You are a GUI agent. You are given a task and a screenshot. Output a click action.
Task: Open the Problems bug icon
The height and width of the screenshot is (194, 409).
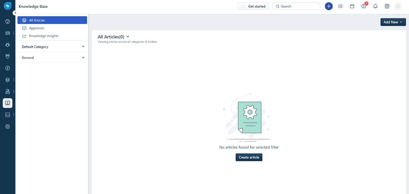coord(8,45)
